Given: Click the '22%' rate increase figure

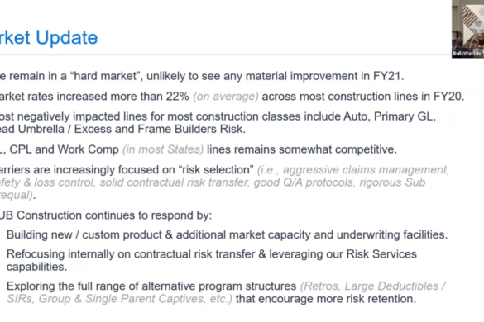Looking at the screenshot, I should point(178,97).
